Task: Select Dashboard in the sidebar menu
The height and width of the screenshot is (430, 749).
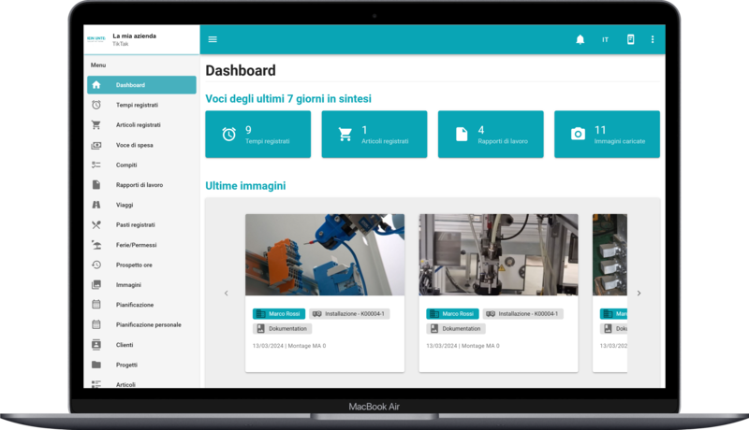Action: [141, 85]
